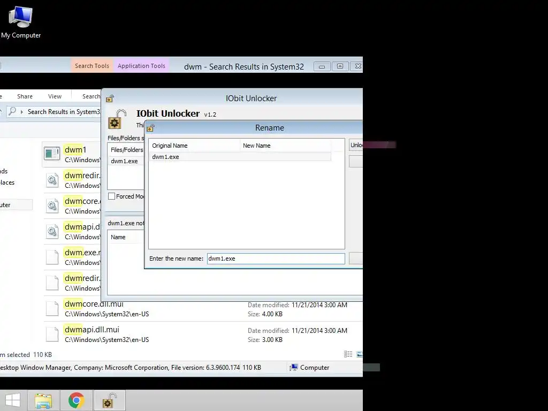
Task: Click the Files/Folders column header
Action: [126, 150]
